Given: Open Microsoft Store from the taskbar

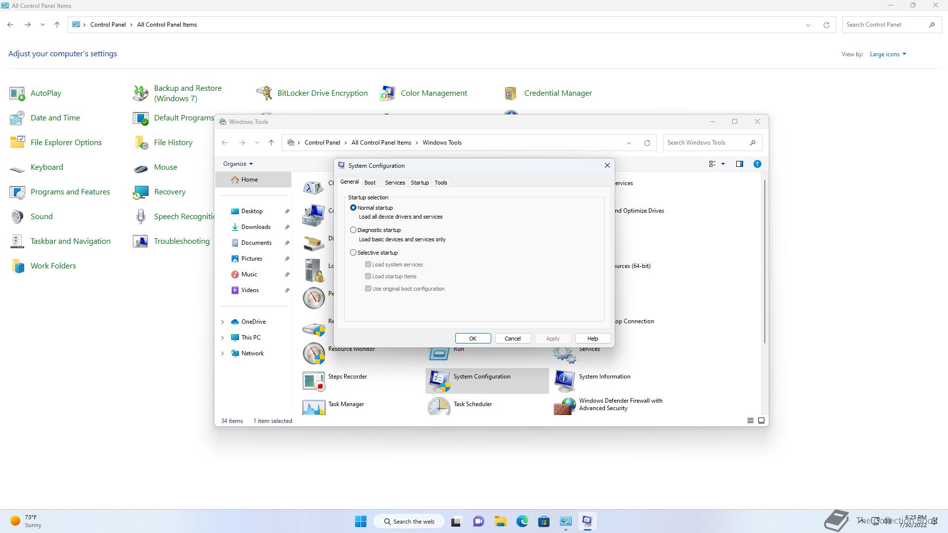Looking at the screenshot, I should pos(544,521).
